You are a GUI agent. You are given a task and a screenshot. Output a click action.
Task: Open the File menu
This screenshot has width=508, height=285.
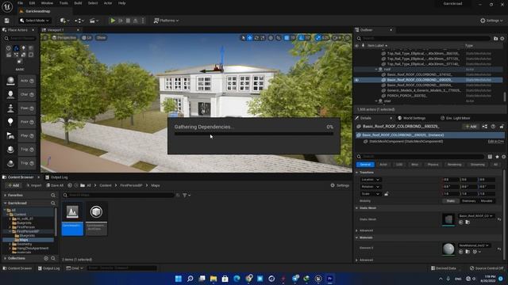point(20,3)
